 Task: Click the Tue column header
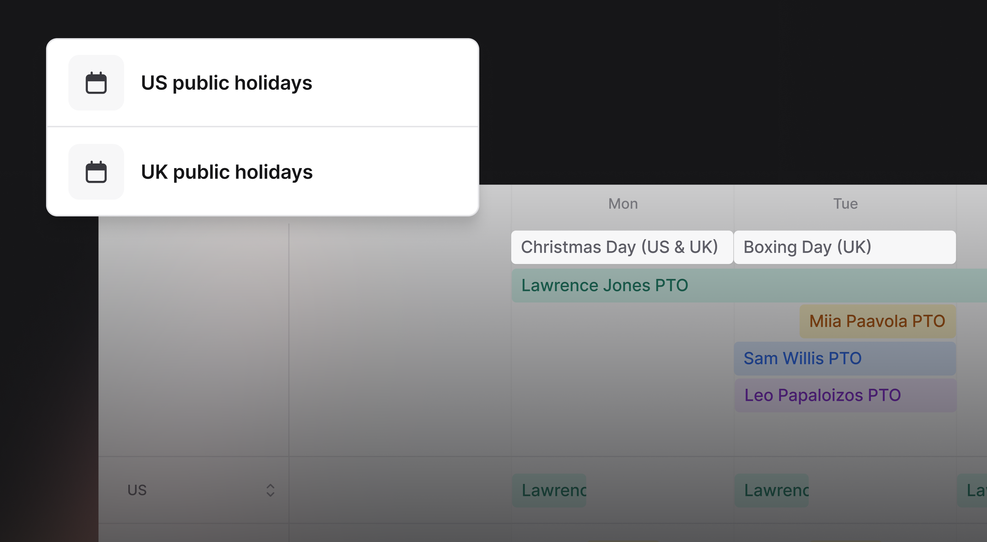coord(845,204)
